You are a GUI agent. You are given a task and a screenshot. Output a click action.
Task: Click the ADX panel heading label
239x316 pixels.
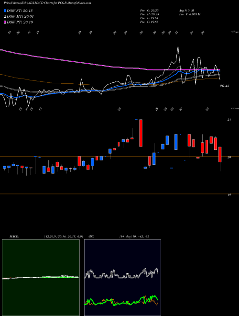pos(91,237)
